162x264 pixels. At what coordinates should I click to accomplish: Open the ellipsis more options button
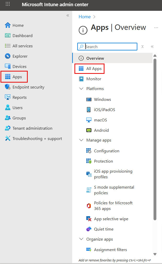click(156, 28)
